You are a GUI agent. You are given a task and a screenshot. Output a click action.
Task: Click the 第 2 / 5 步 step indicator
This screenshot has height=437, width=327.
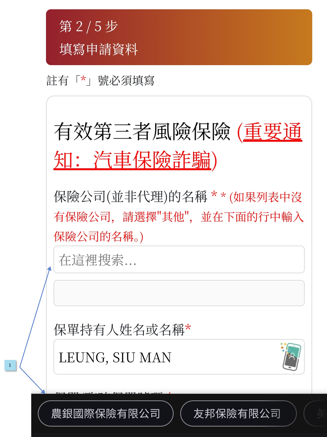tap(88, 27)
